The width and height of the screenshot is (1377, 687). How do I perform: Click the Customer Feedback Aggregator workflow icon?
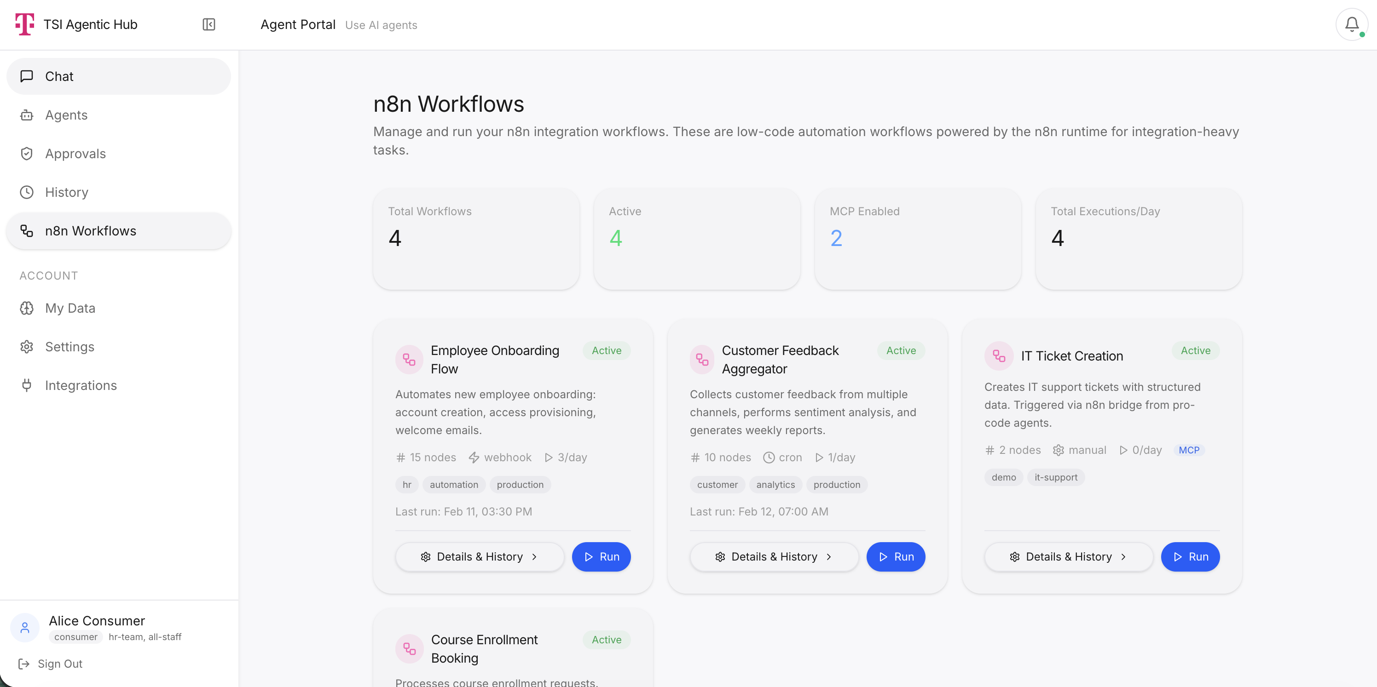[x=702, y=360]
